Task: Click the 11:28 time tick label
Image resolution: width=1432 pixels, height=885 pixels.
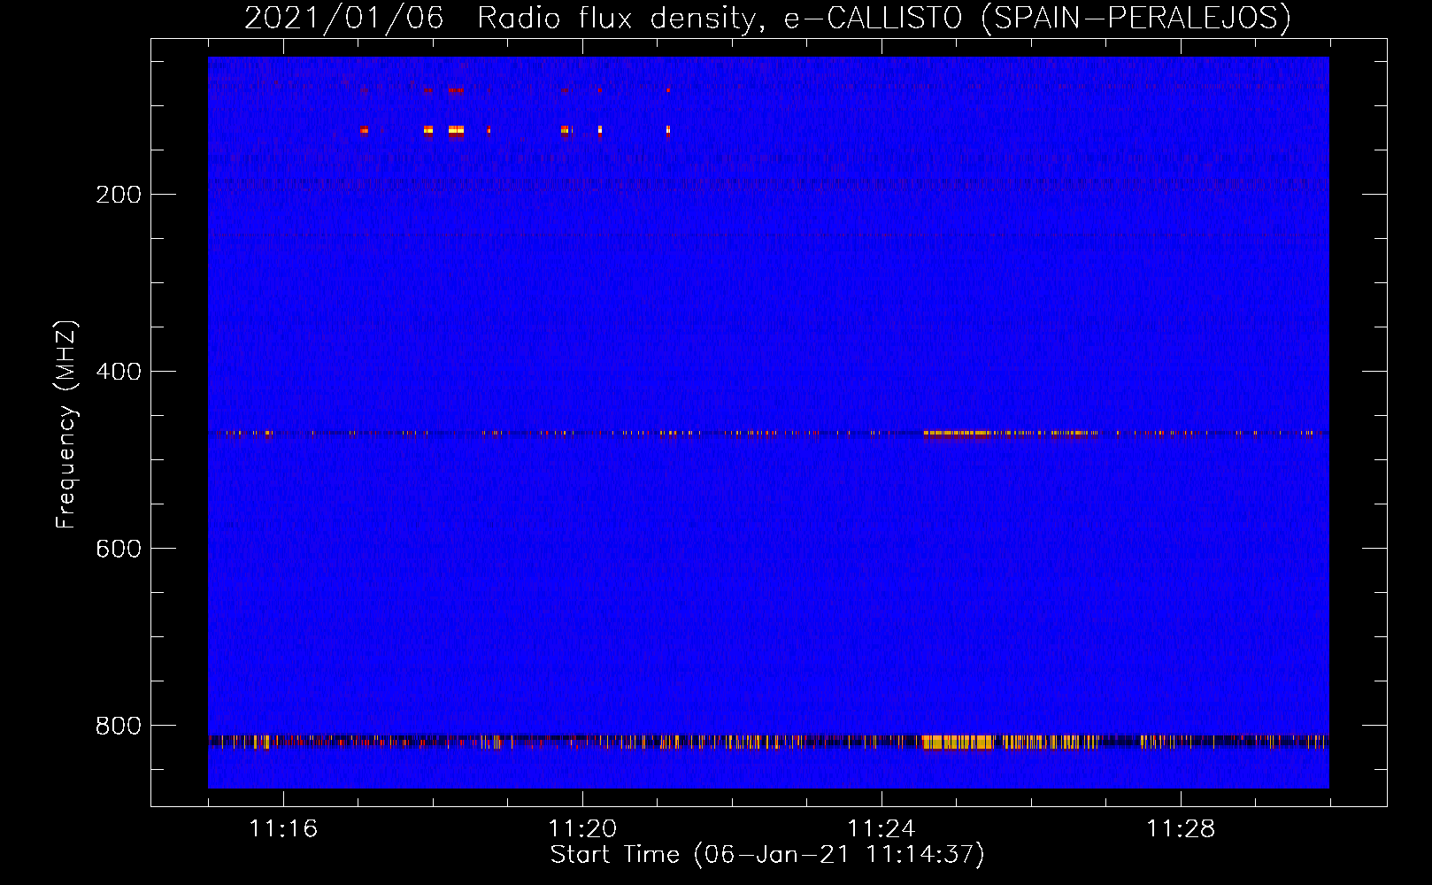Action: pos(1181,829)
